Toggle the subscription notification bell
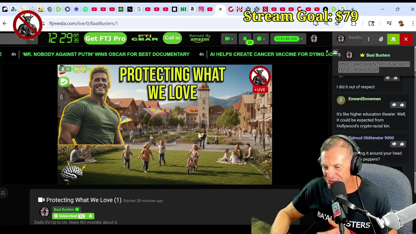The width and height of the screenshot is (416, 234). pyautogui.click(x=90, y=216)
